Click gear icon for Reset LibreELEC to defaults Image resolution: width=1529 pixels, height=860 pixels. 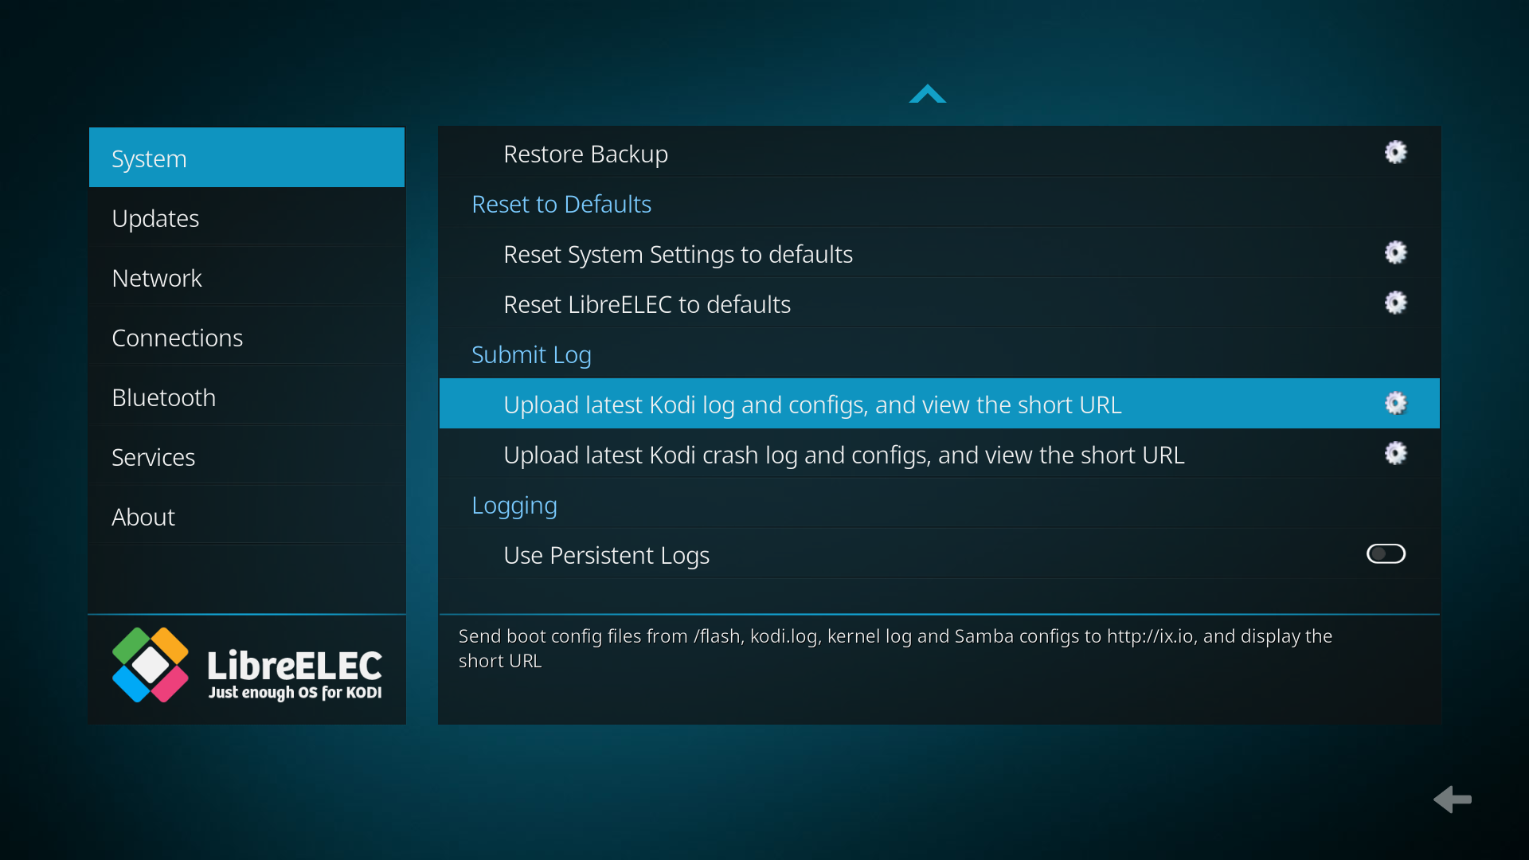[x=1395, y=303]
